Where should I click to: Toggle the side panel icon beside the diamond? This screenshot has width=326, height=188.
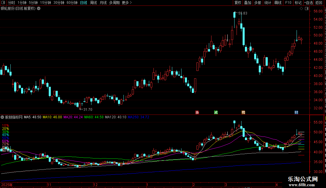[x=307, y=9]
